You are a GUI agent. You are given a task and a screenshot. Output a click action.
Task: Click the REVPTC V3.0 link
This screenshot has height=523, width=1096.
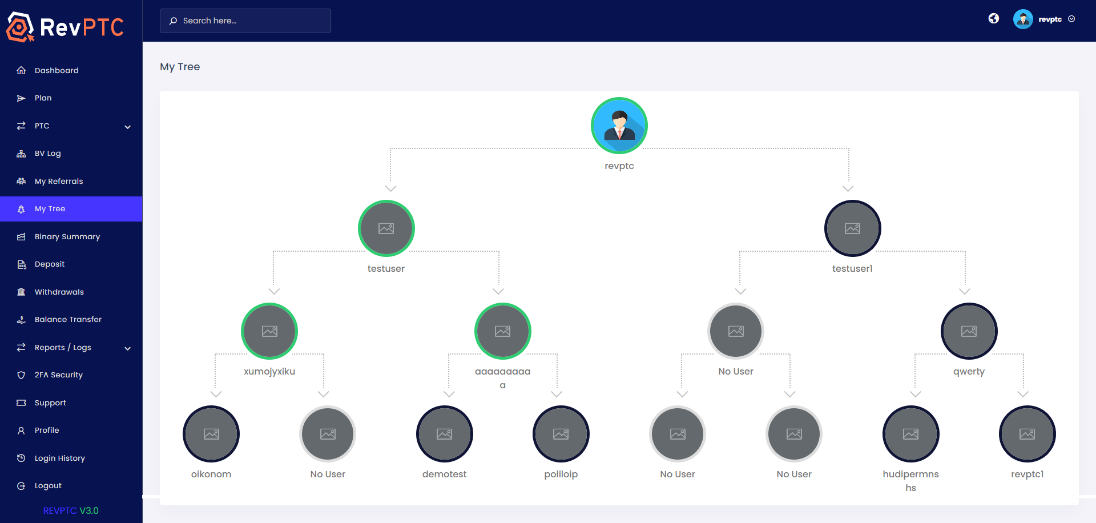click(x=71, y=510)
